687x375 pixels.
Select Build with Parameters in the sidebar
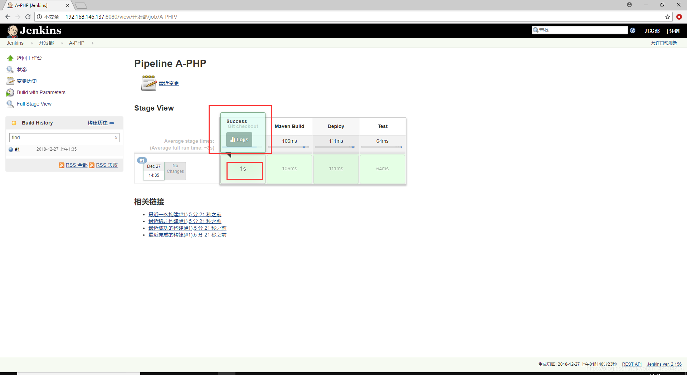41,92
